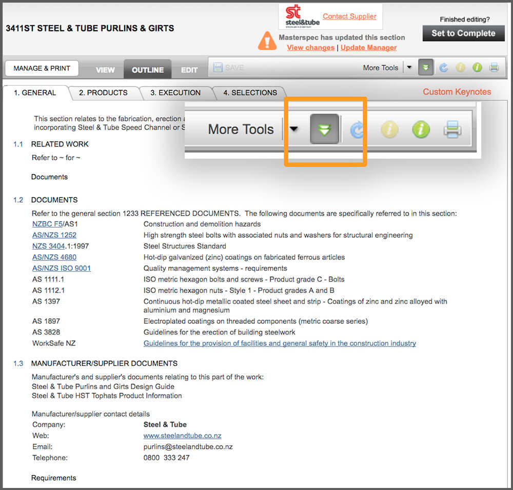Click the View changes link
513x490 pixels.
(x=310, y=48)
